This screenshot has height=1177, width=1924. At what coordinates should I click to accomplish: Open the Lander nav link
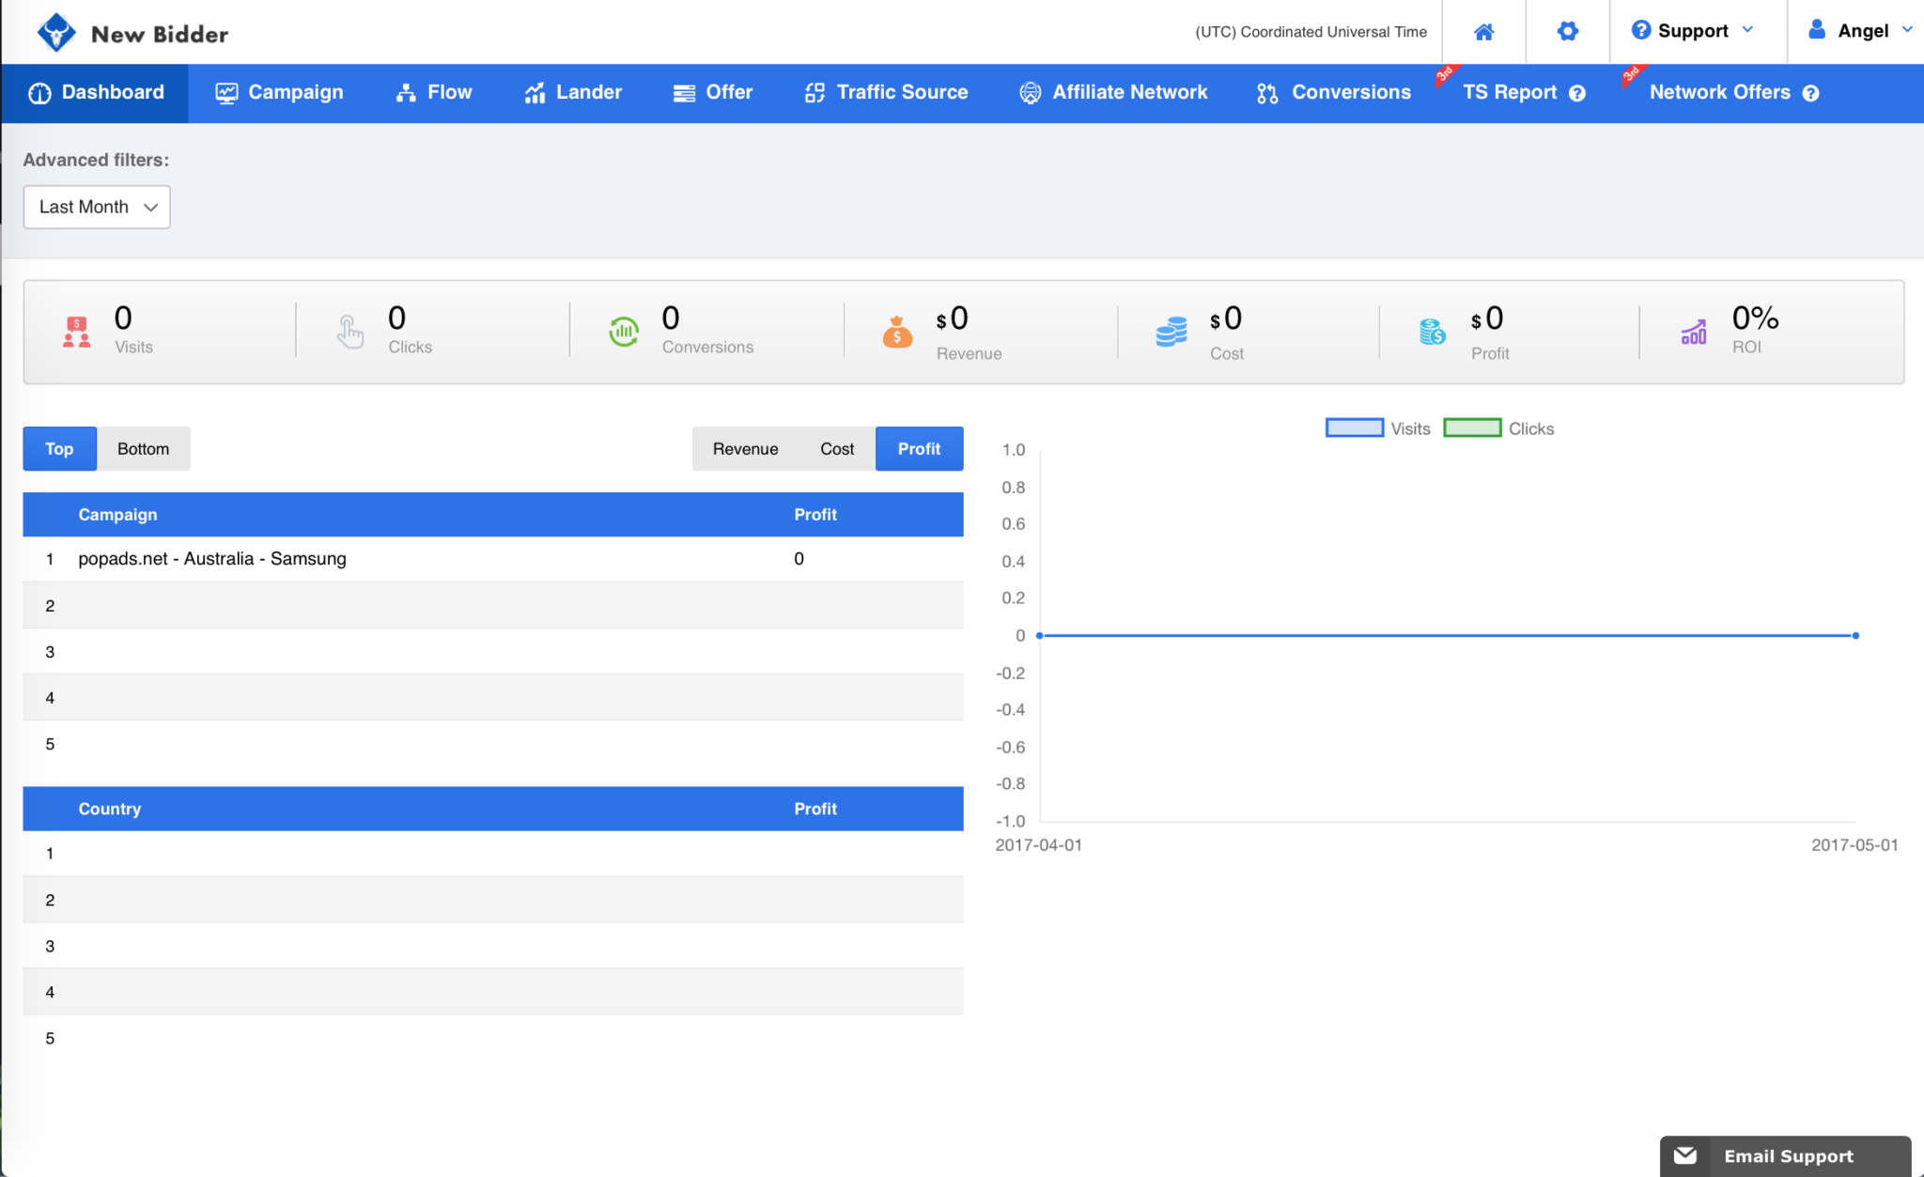click(x=573, y=93)
